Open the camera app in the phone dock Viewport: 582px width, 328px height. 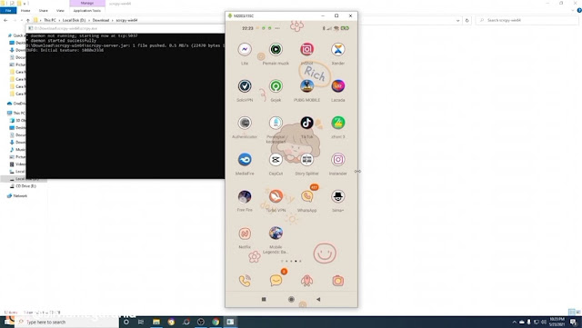click(x=337, y=281)
